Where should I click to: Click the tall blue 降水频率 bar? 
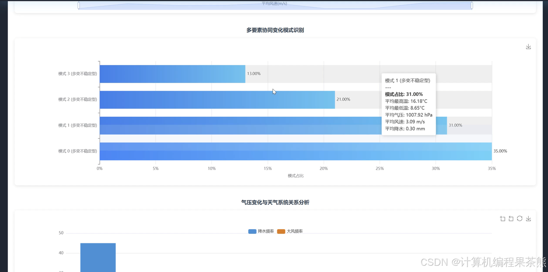tap(98, 257)
